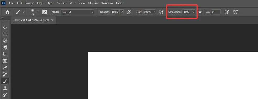The image size is (258, 99).
Task: Click the brush tip preview size 13
Action: (x=32, y=12)
